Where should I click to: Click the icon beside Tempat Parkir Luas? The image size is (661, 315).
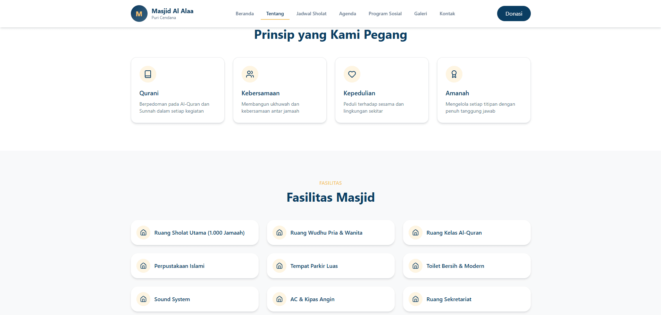pos(279,266)
